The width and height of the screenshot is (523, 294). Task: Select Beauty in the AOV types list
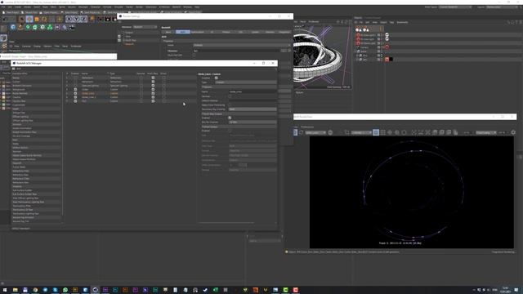[x=36, y=78]
